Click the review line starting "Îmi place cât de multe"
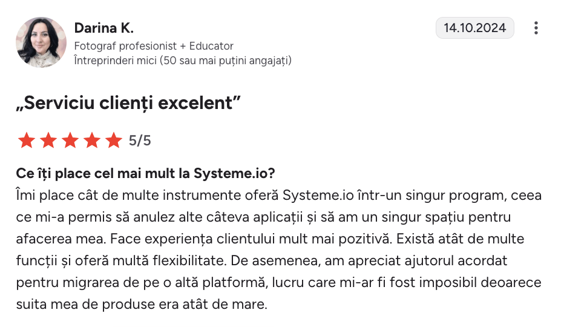 (278, 196)
